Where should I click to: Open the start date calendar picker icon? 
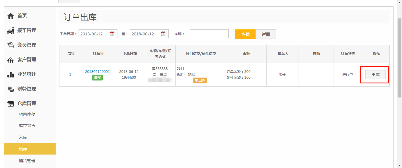tap(112, 34)
